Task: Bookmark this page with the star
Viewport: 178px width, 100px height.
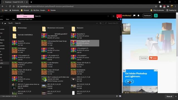Action: coord(156,6)
